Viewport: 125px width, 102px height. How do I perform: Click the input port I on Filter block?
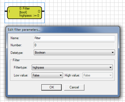9,11
